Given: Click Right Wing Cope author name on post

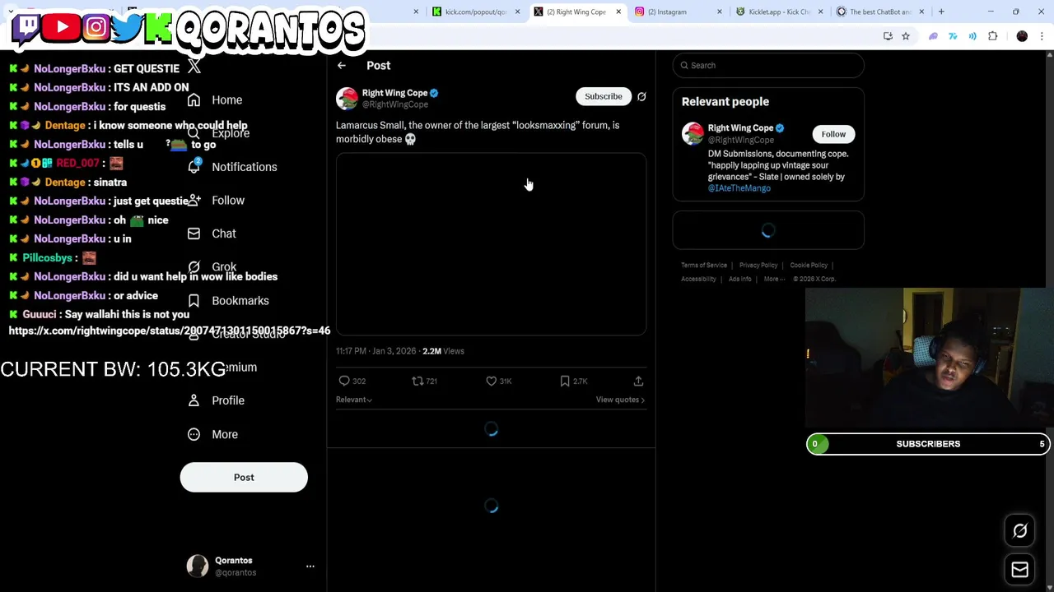Looking at the screenshot, I should (394, 93).
